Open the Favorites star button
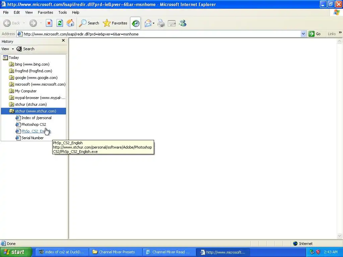 (115, 23)
